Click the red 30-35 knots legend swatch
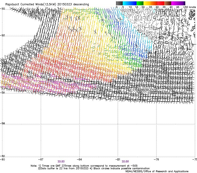Image resolution: width=197 pixels, height=173 pixels. (161, 3)
